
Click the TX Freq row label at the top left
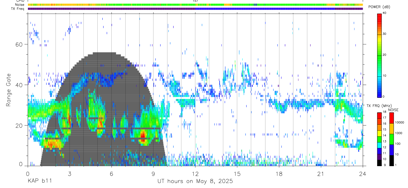point(18,9)
